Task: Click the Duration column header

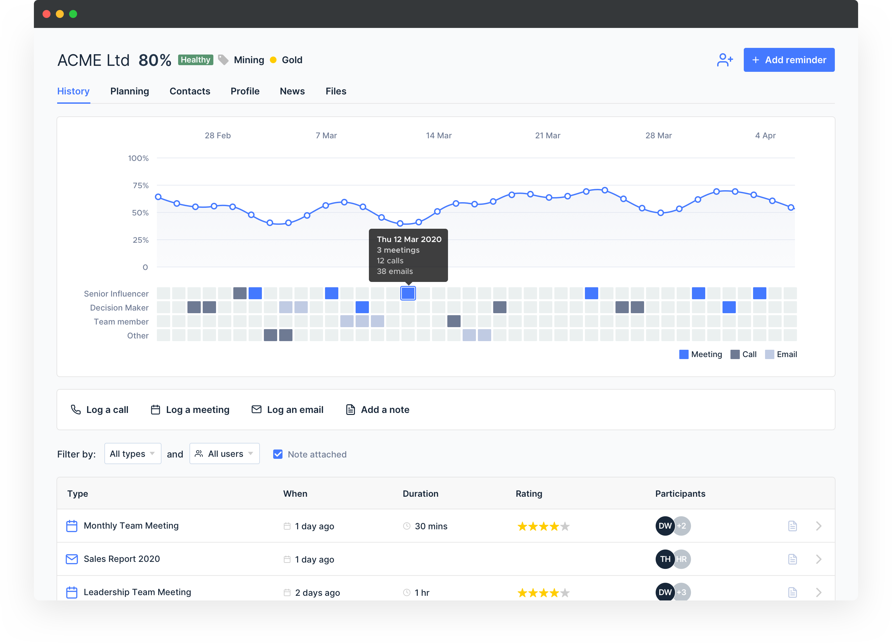Action: click(x=420, y=493)
